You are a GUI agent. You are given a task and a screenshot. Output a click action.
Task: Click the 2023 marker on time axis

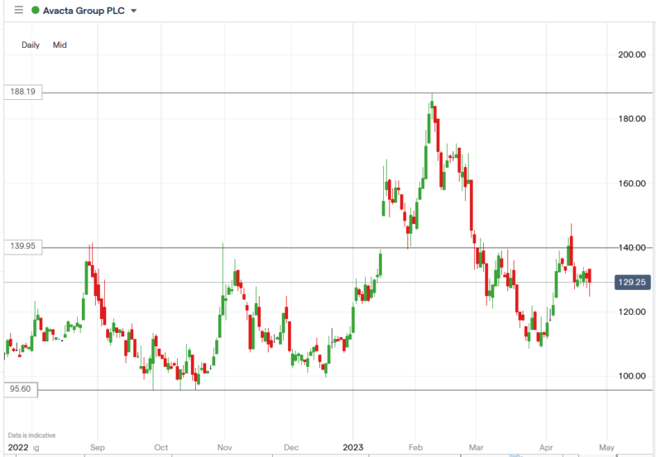pyautogui.click(x=353, y=447)
